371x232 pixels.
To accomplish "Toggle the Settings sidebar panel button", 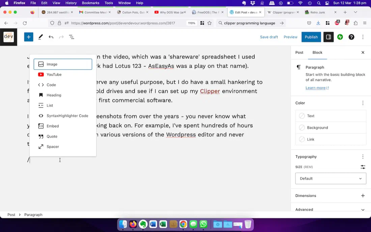I will coord(329,37).
